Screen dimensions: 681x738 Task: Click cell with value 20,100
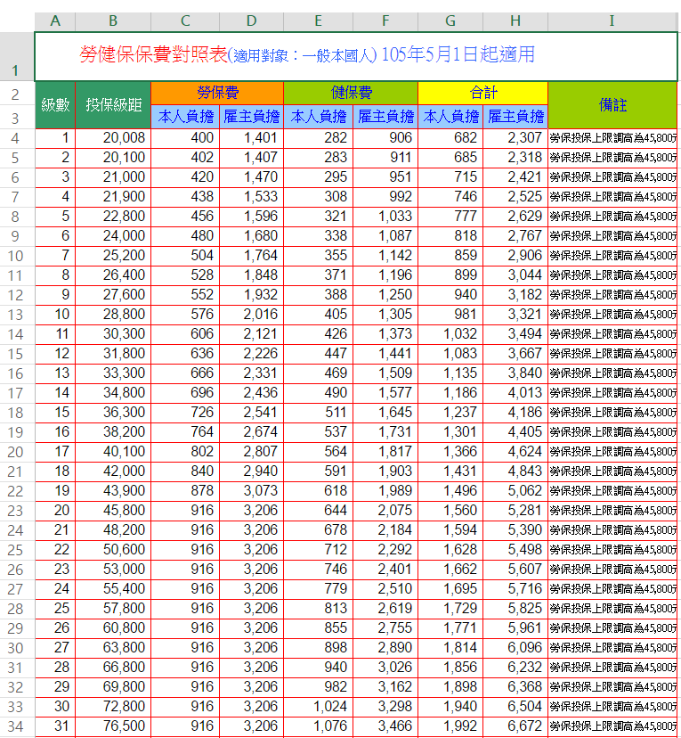(x=113, y=158)
